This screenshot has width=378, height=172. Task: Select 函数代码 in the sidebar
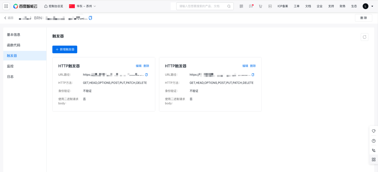(x=25, y=45)
